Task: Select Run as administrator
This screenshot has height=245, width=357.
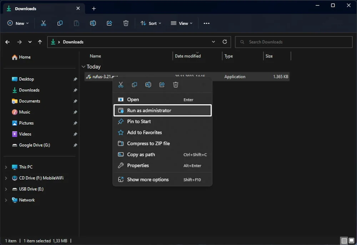Action: pos(162,110)
